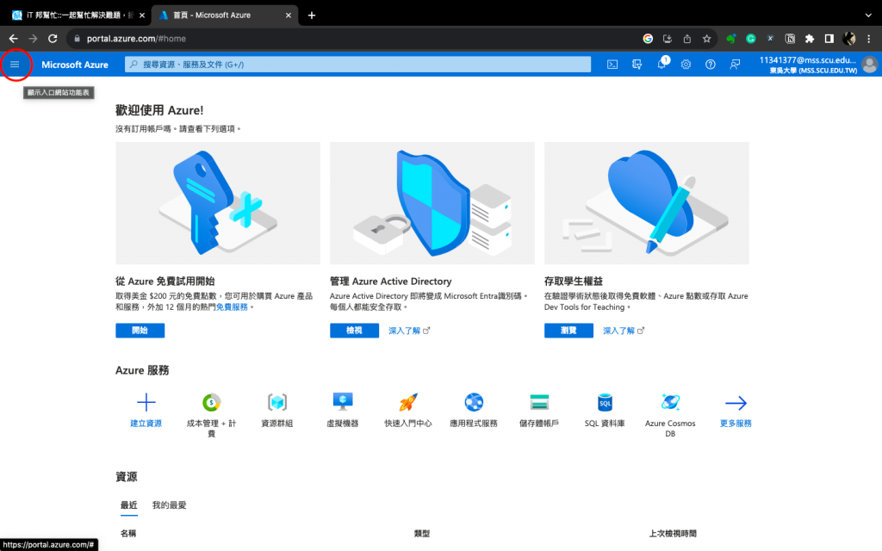This screenshot has width=882, height=551.
Task: Open a new browser tab
Action: tap(312, 15)
